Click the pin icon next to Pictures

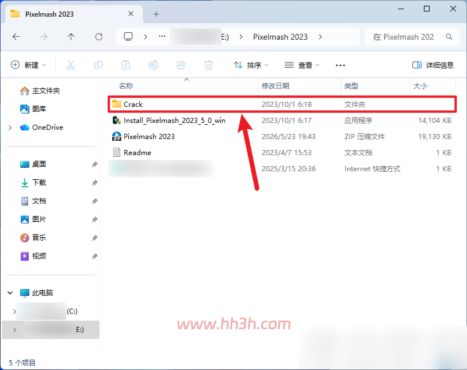tap(94, 219)
